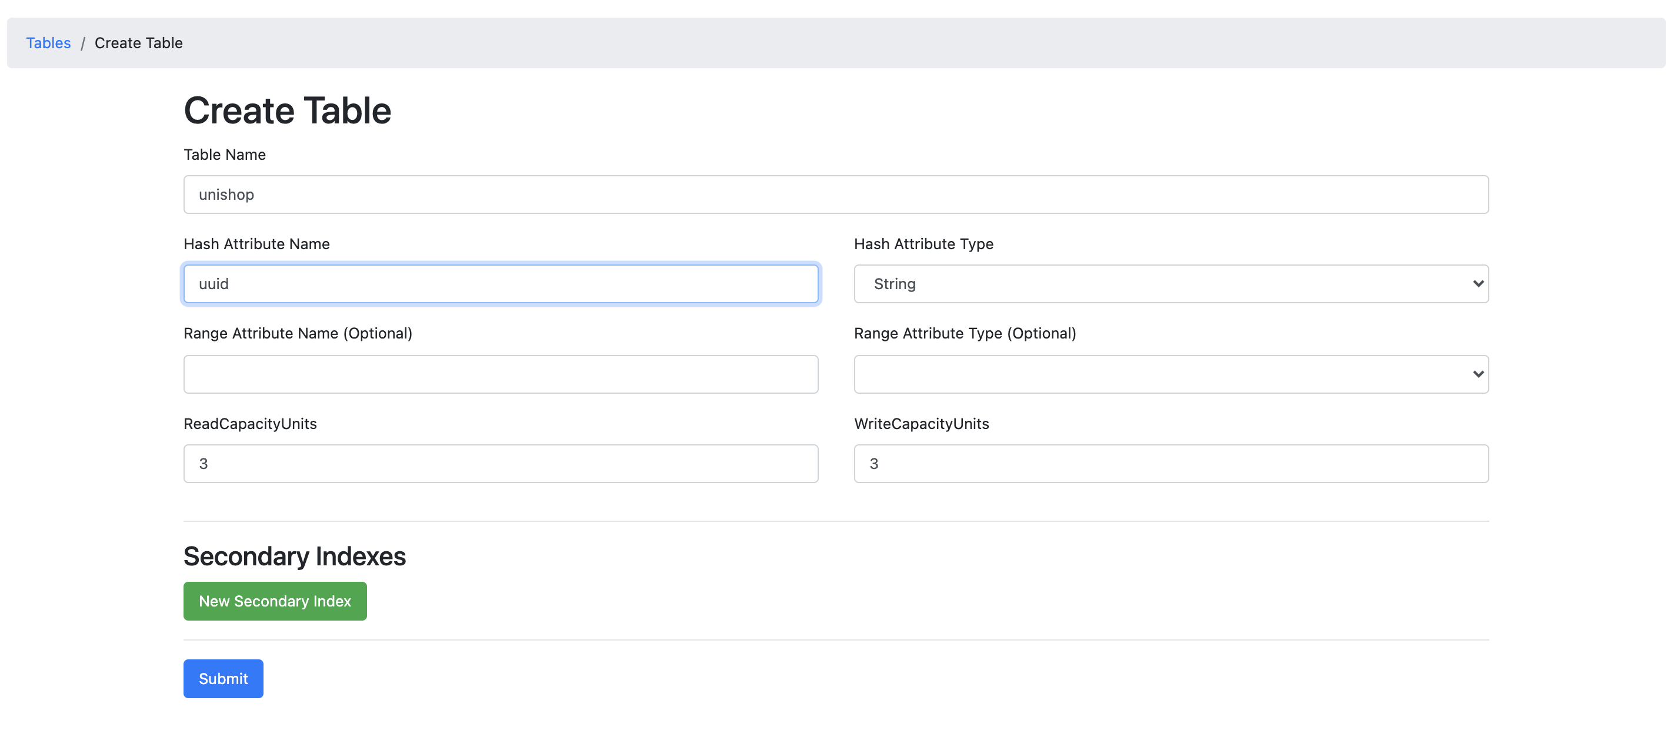This screenshot has height=744, width=1674.
Task: Expand the Hash Attribute Type dropdown
Action: [x=1171, y=283]
